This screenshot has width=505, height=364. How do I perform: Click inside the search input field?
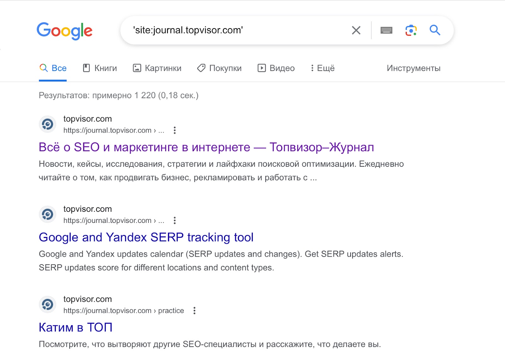[x=221, y=30]
